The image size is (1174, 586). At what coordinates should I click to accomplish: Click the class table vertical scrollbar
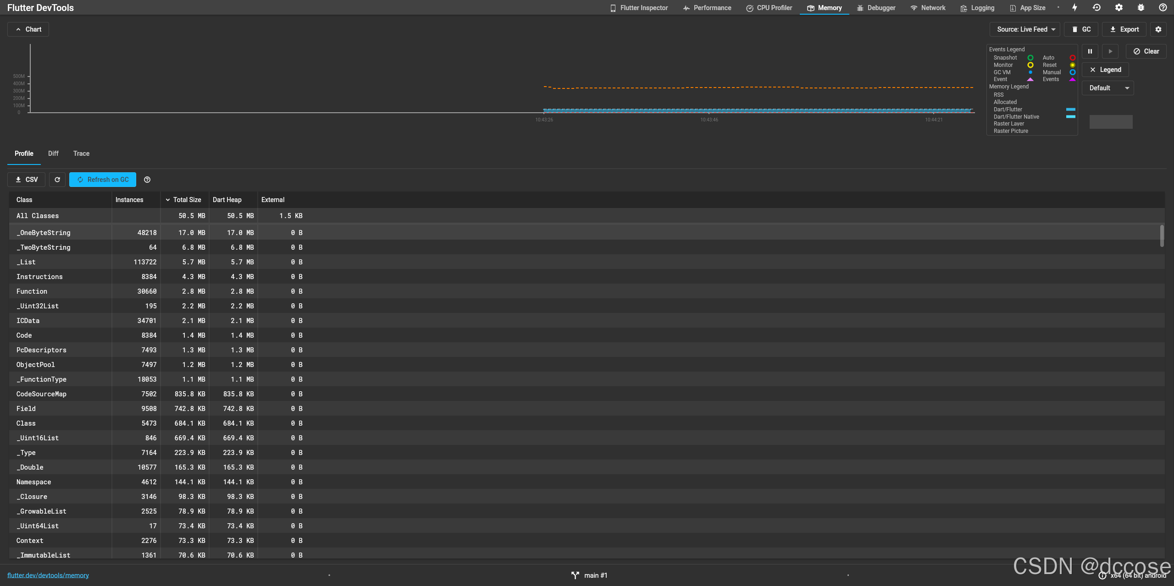(x=1162, y=236)
